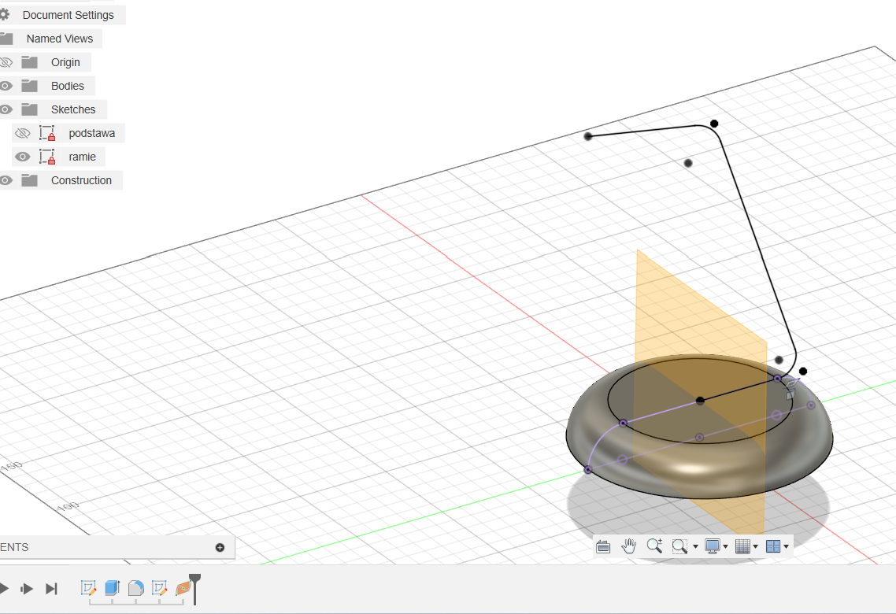Activate the Zoom magnifier tool
This screenshot has width=896, height=614.
tap(654, 546)
